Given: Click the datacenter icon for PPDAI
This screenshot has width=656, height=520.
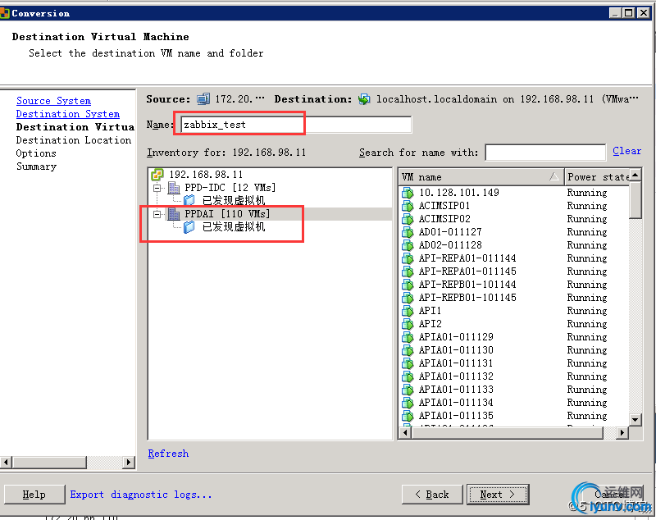Looking at the screenshot, I should 174,214.
